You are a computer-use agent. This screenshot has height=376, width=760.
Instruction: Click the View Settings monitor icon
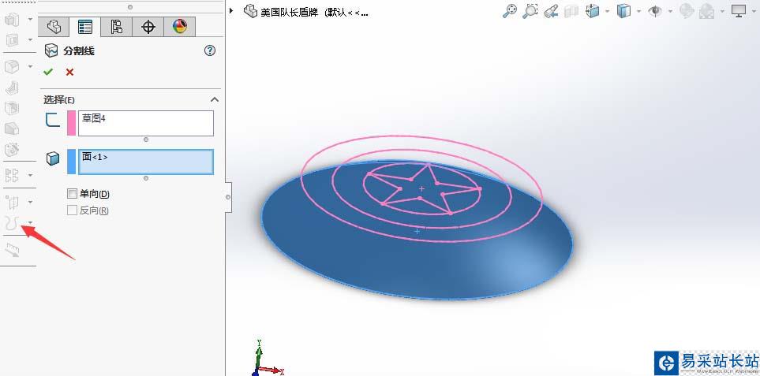[739, 11]
